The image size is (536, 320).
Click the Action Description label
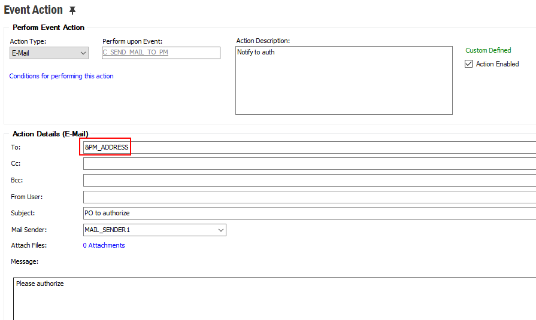pos(263,41)
